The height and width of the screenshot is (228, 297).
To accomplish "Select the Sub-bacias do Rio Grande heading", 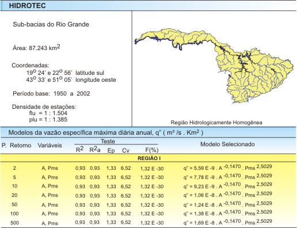I will tap(51, 24).
